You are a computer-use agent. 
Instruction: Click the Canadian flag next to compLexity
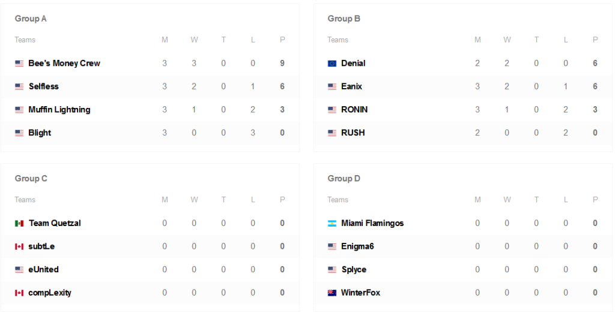click(19, 293)
